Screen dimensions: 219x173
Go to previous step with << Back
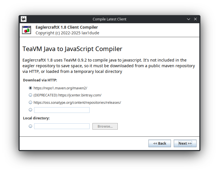click(160, 143)
